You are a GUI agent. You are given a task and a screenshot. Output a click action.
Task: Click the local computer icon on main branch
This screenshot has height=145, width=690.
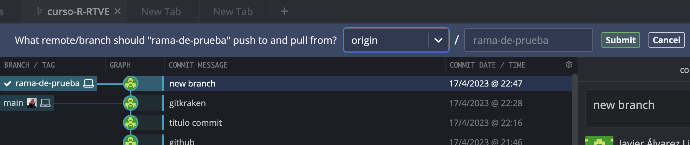tap(45, 103)
